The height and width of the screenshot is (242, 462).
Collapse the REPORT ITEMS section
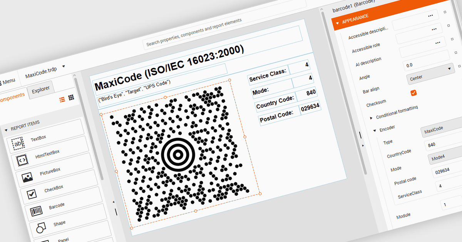[x=6, y=130]
